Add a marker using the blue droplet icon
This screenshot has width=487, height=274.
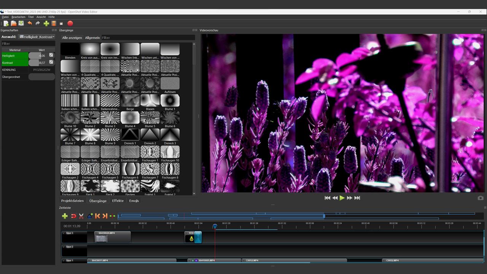[x=89, y=216]
